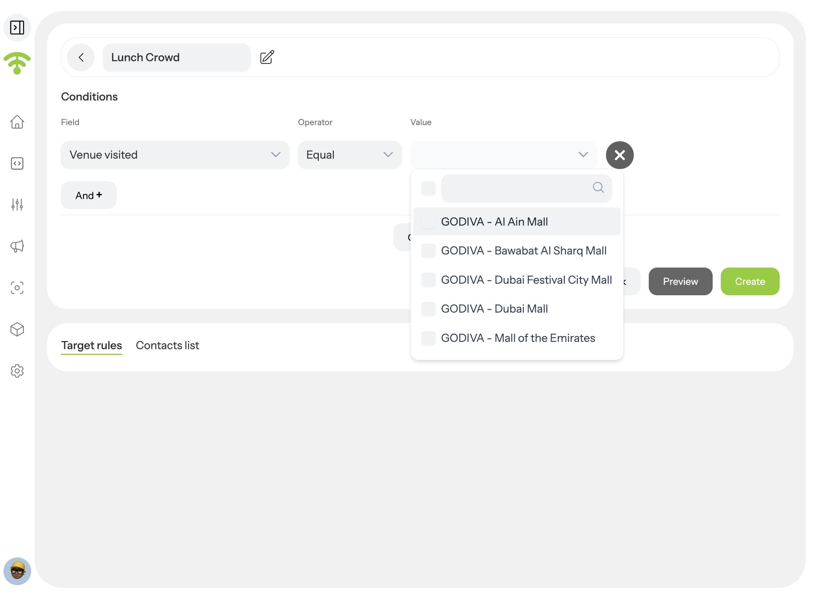The height and width of the screenshot is (599, 817).
Task: Open the cube box sidebar icon
Action: pos(17,329)
